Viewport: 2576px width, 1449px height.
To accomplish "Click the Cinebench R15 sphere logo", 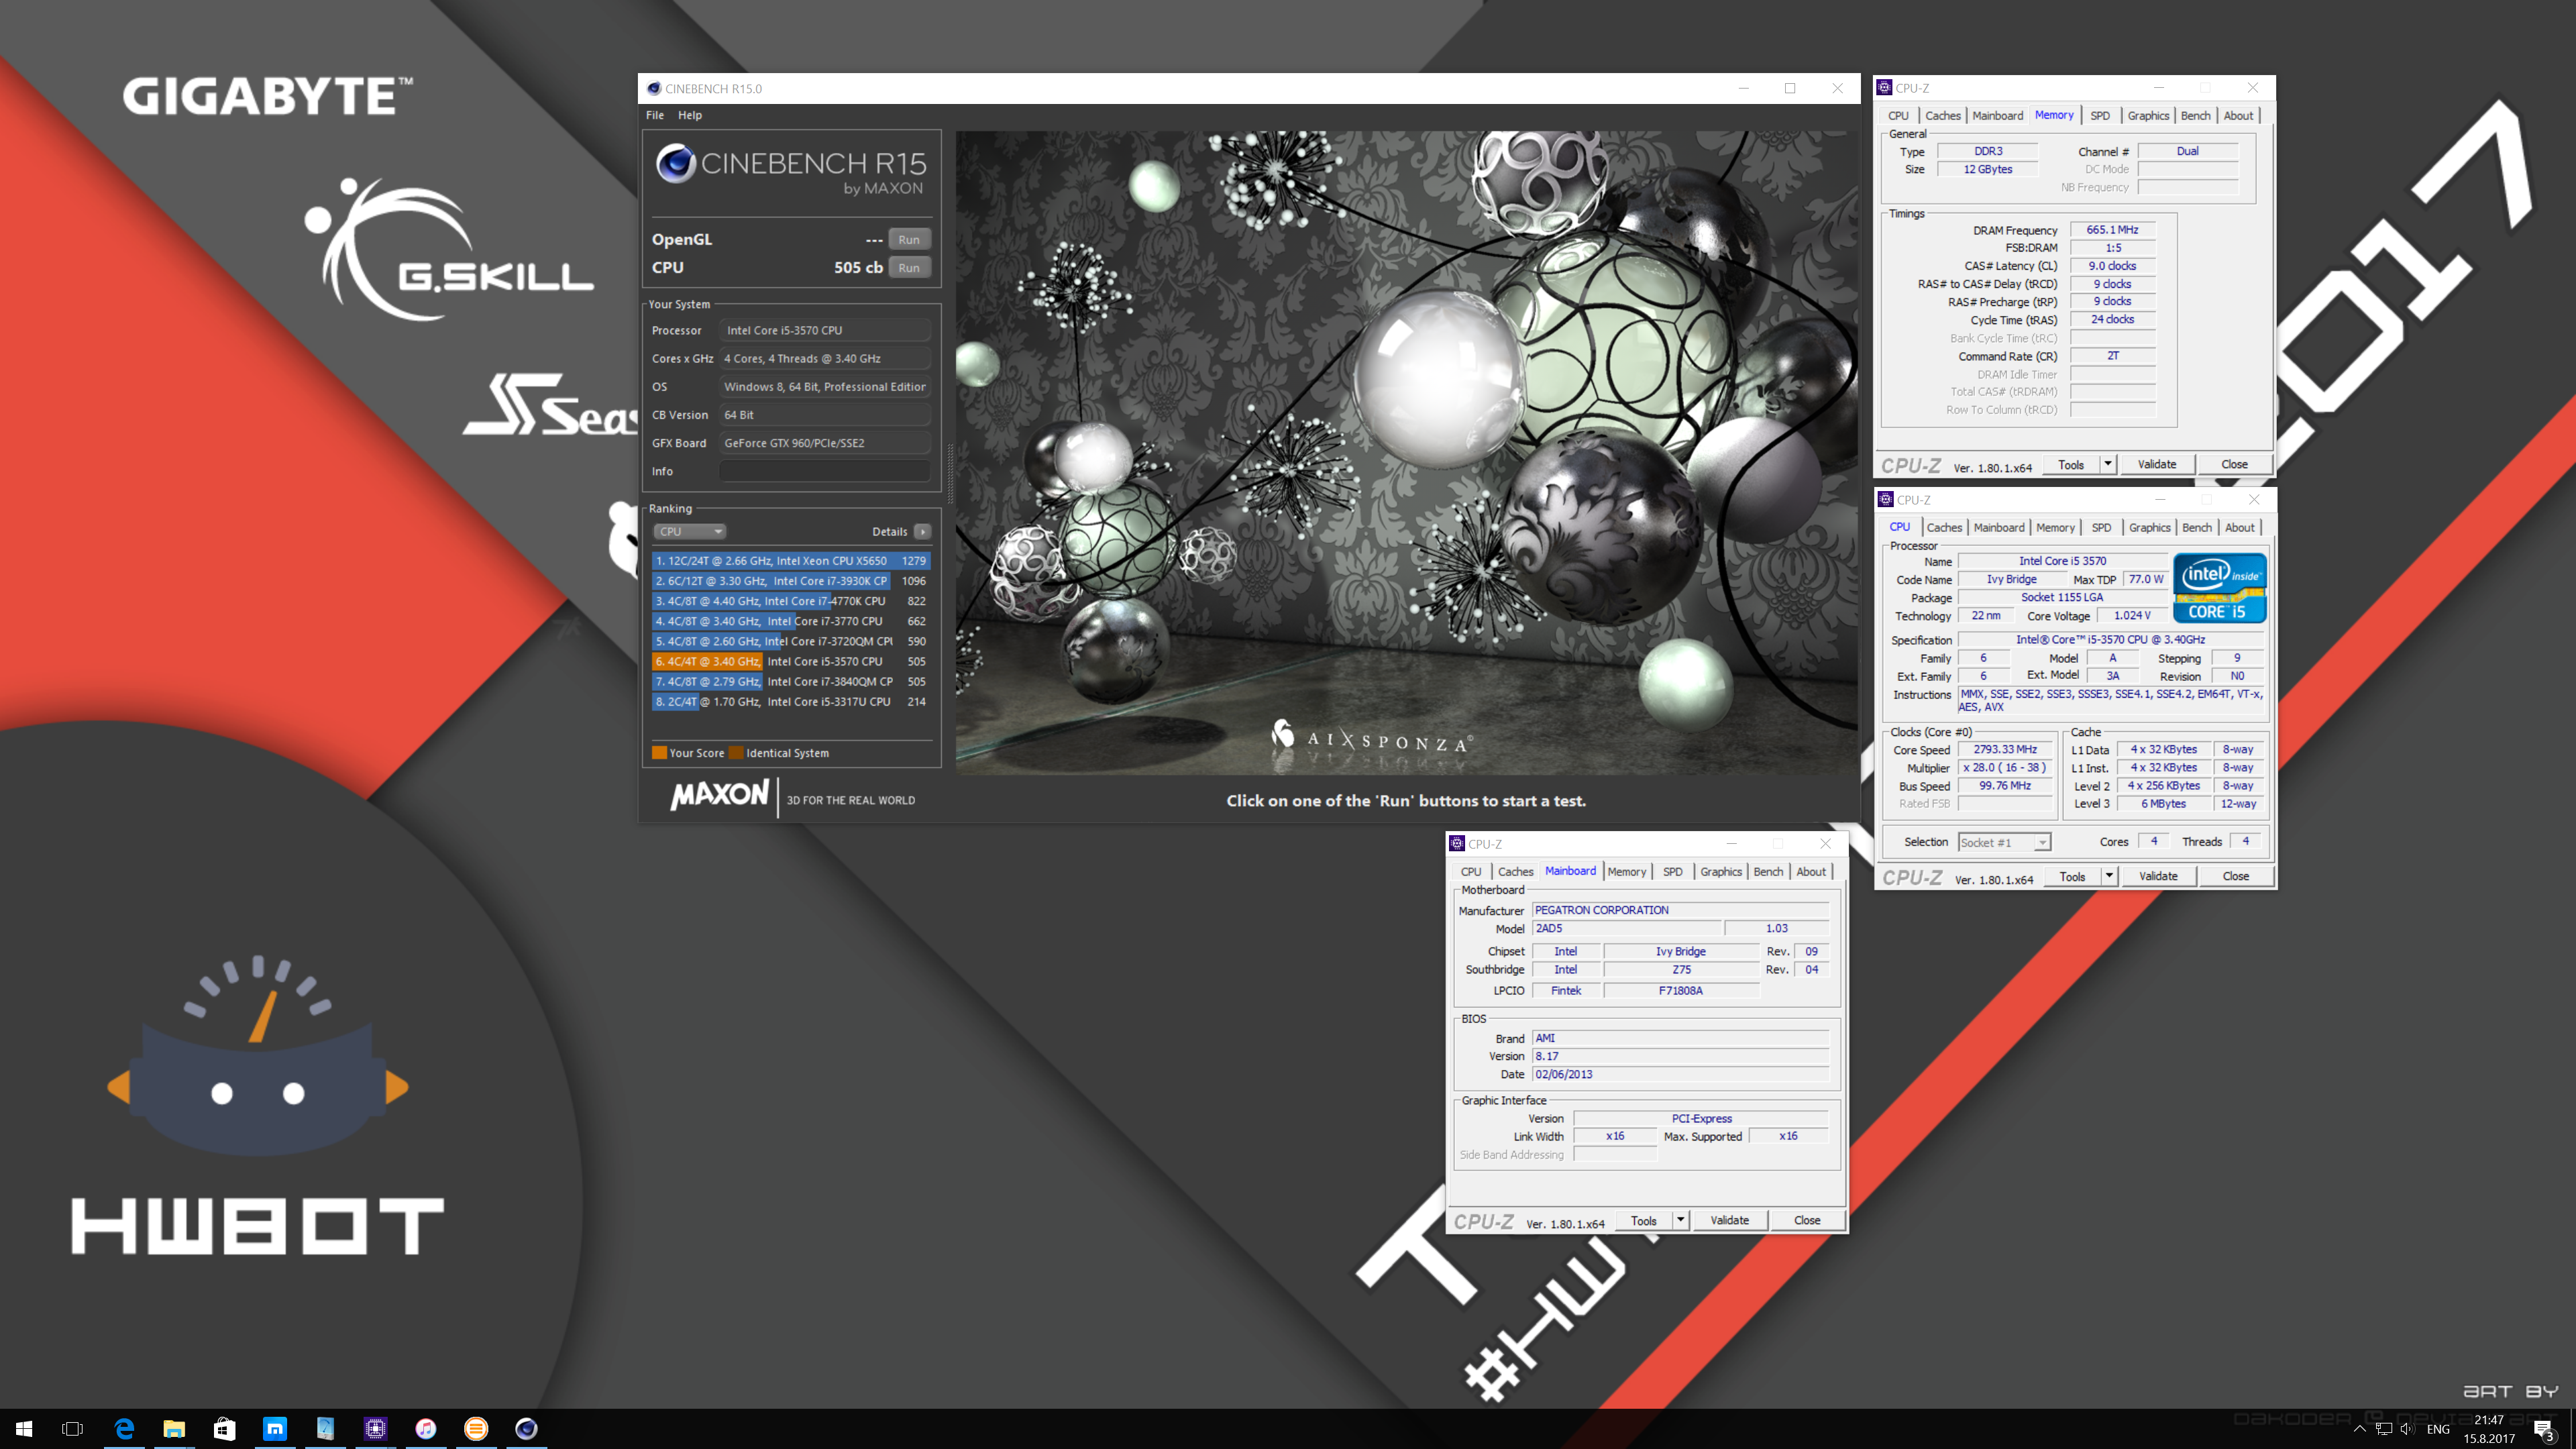I will [676, 163].
